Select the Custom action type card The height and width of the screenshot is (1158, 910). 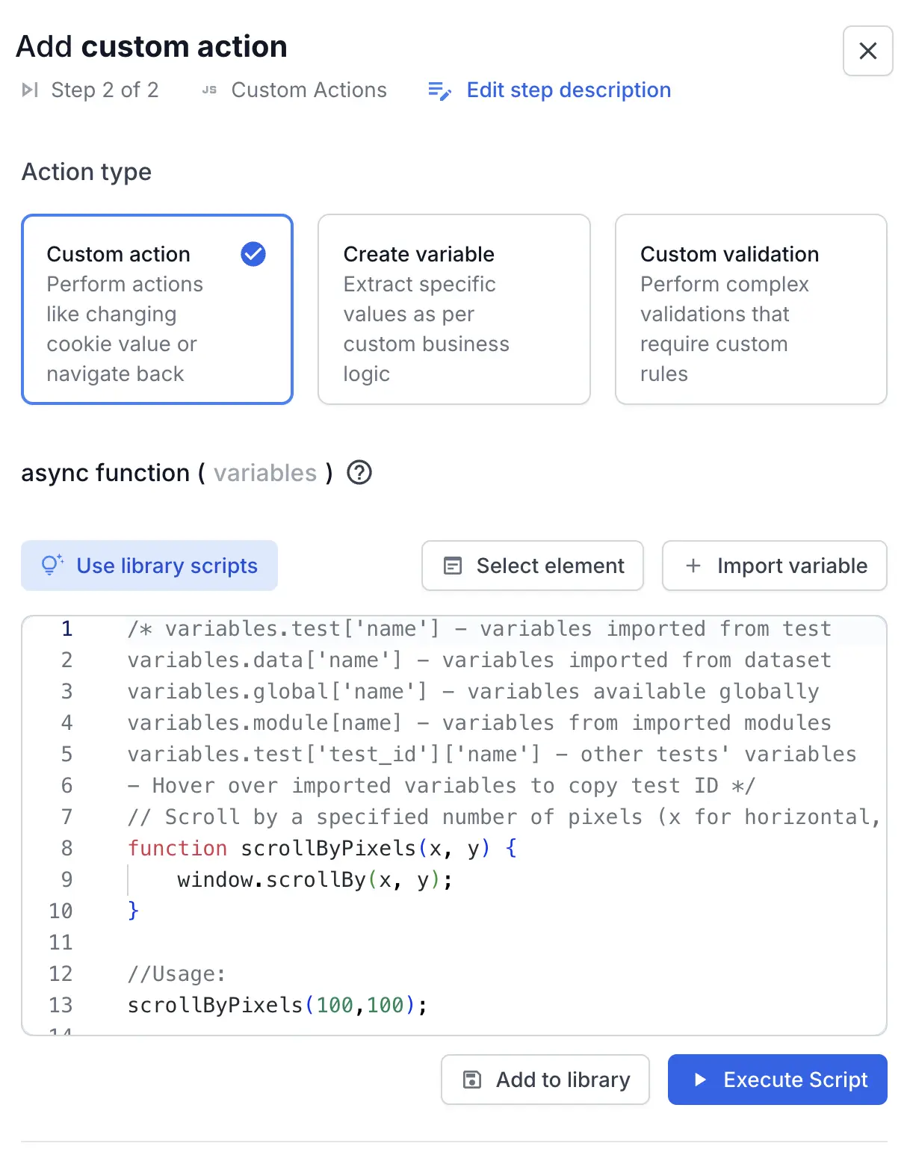coord(157,309)
